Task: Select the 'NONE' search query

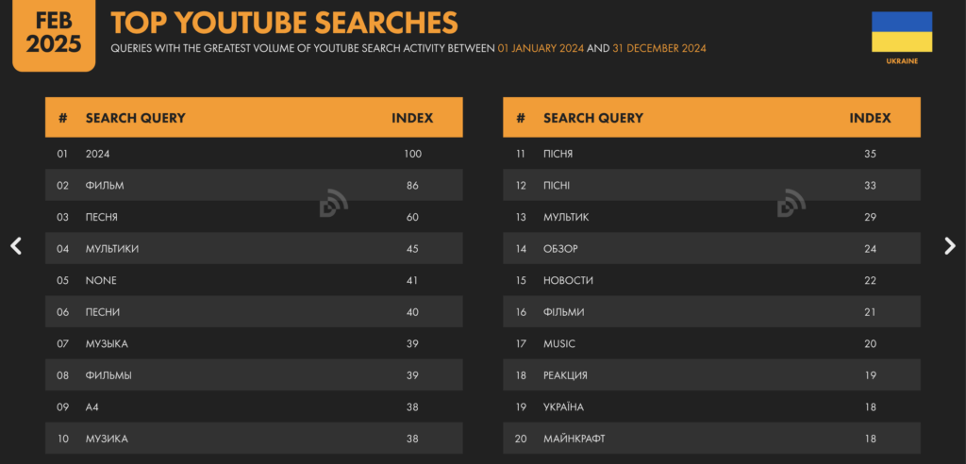Action: click(101, 280)
